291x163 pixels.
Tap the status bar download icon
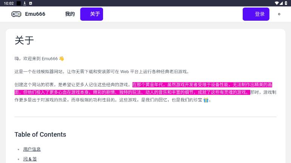(25, 3)
